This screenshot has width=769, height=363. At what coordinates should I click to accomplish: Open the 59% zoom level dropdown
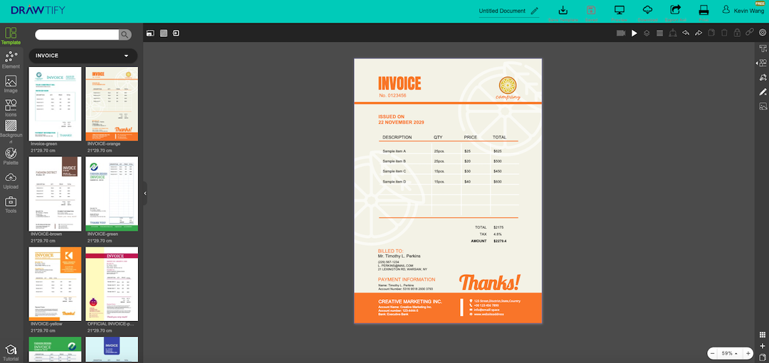point(730,353)
